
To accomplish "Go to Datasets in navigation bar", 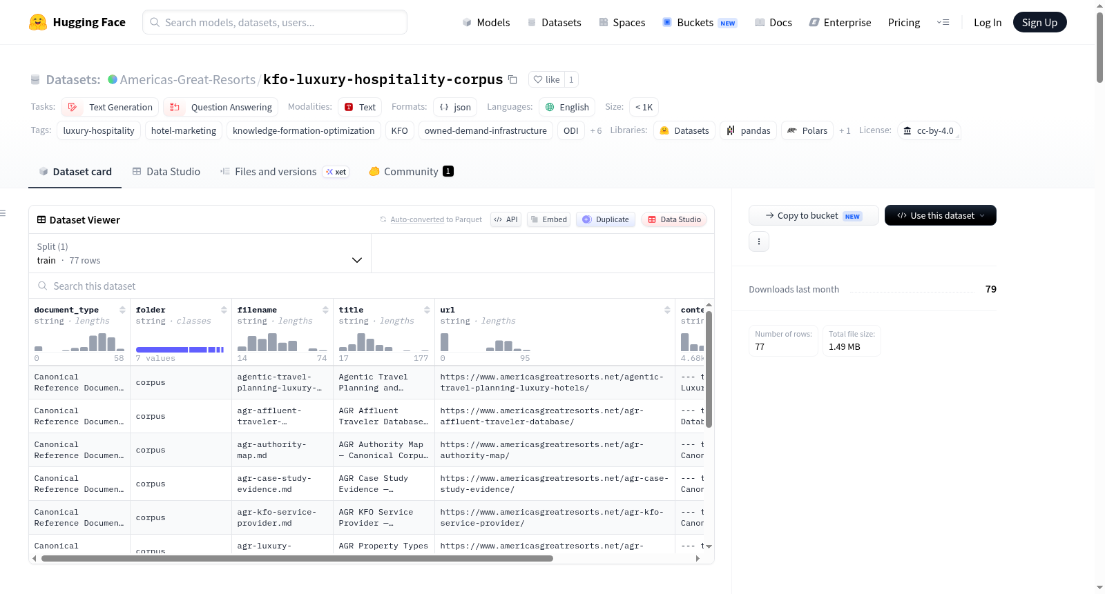I will (554, 22).
